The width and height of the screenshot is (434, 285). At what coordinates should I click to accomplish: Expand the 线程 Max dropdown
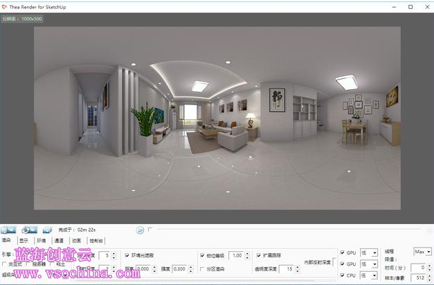(x=422, y=251)
